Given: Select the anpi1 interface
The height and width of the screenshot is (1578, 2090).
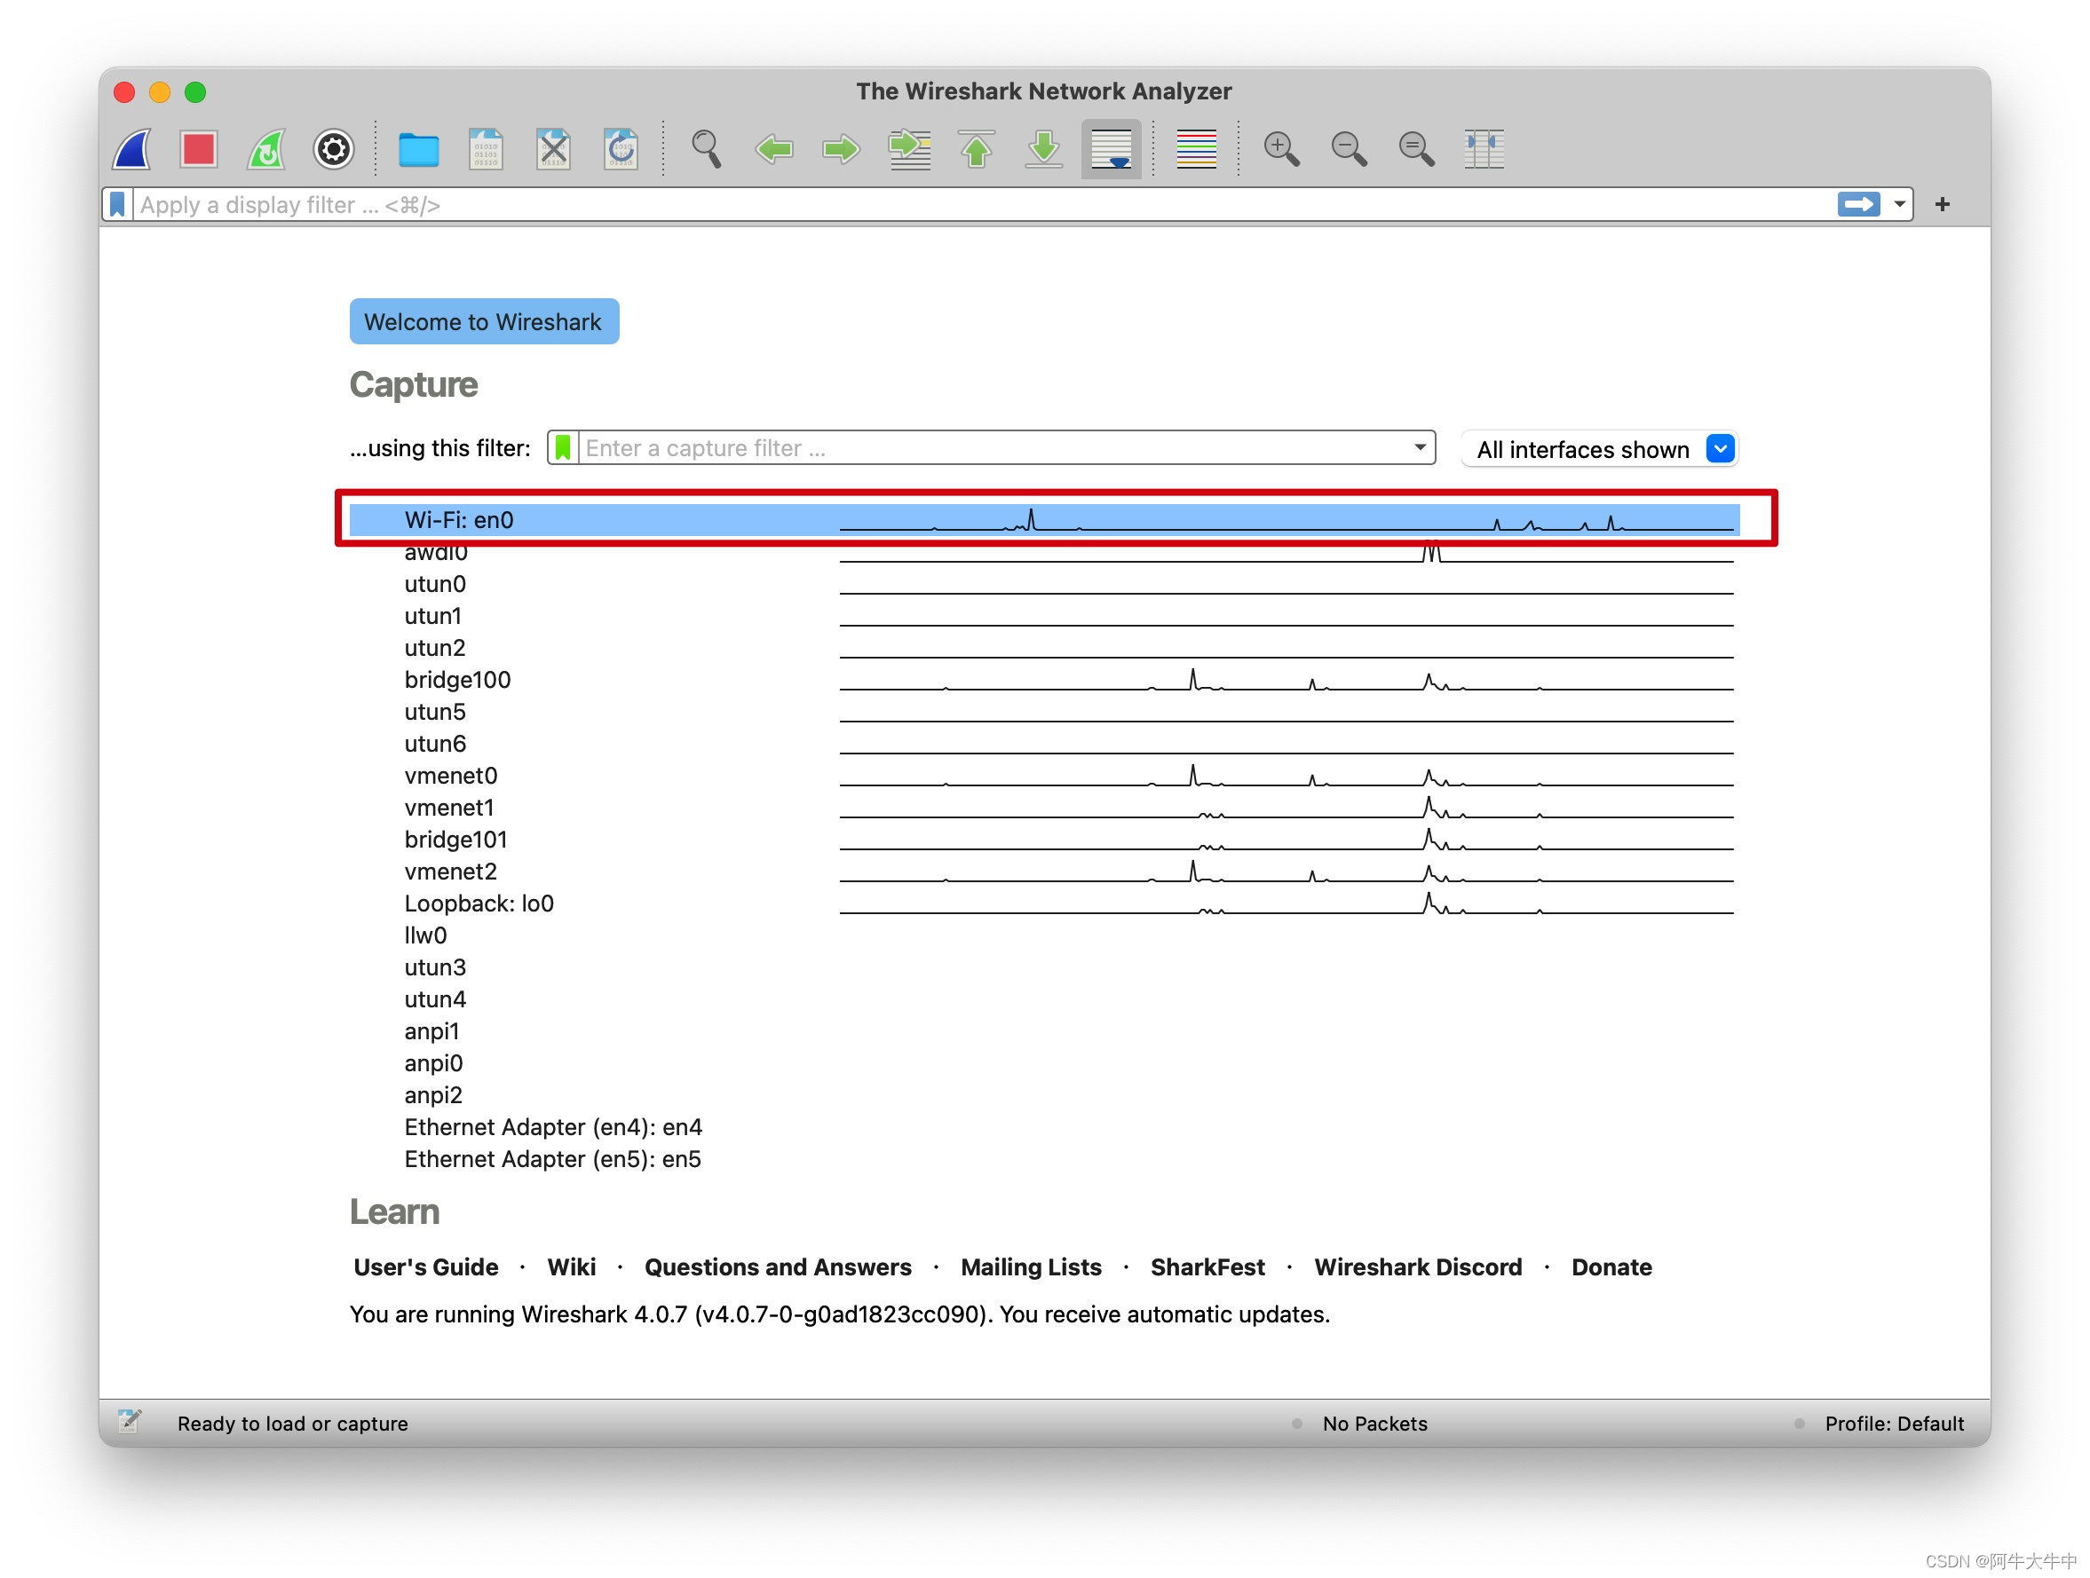Looking at the screenshot, I should click(1044, 1032).
